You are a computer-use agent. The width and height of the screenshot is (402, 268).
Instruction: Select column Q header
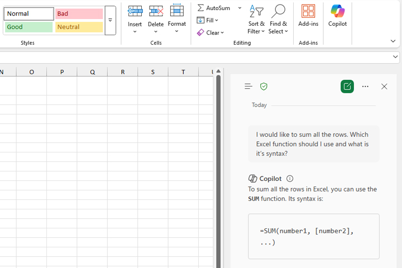click(x=92, y=71)
